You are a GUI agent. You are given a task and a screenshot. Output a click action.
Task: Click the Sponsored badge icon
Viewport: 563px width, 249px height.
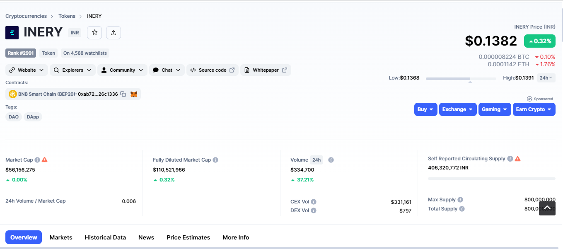[529, 99]
